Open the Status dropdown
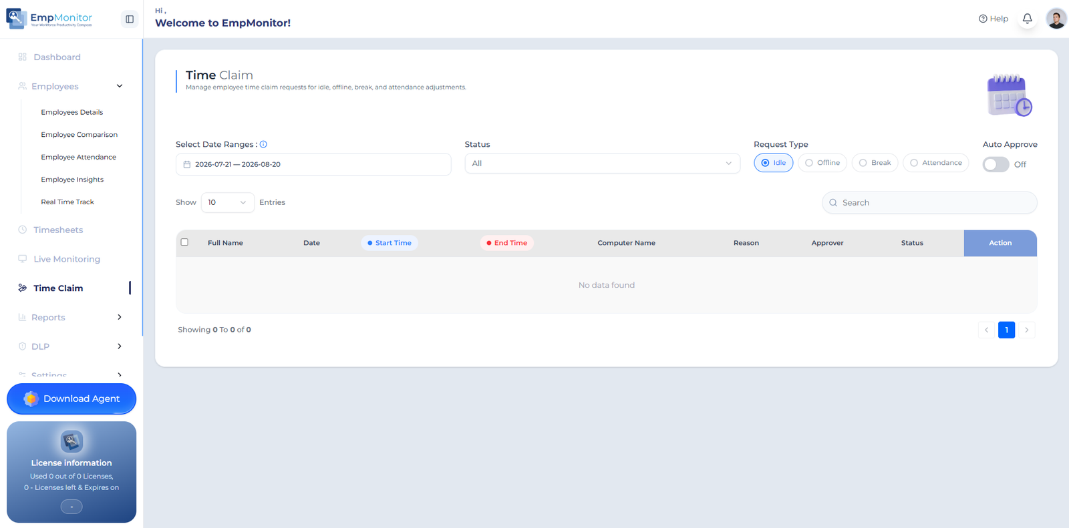 click(602, 164)
